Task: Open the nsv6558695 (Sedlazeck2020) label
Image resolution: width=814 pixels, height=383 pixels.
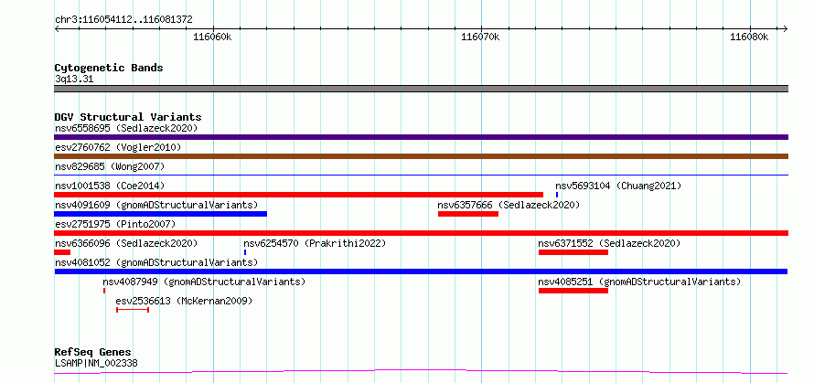Action: tap(126, 128)
